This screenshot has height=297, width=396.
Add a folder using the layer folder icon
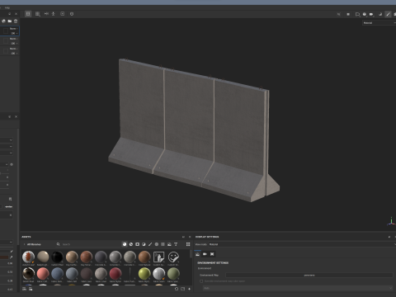coord(10,21)
